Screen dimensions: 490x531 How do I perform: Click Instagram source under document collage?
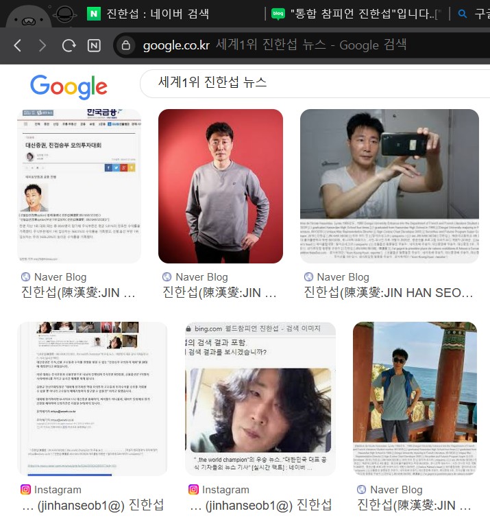point(58,490)
